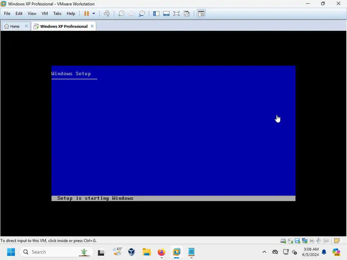Open the File menu
The image size is (347, 260).
7,14
